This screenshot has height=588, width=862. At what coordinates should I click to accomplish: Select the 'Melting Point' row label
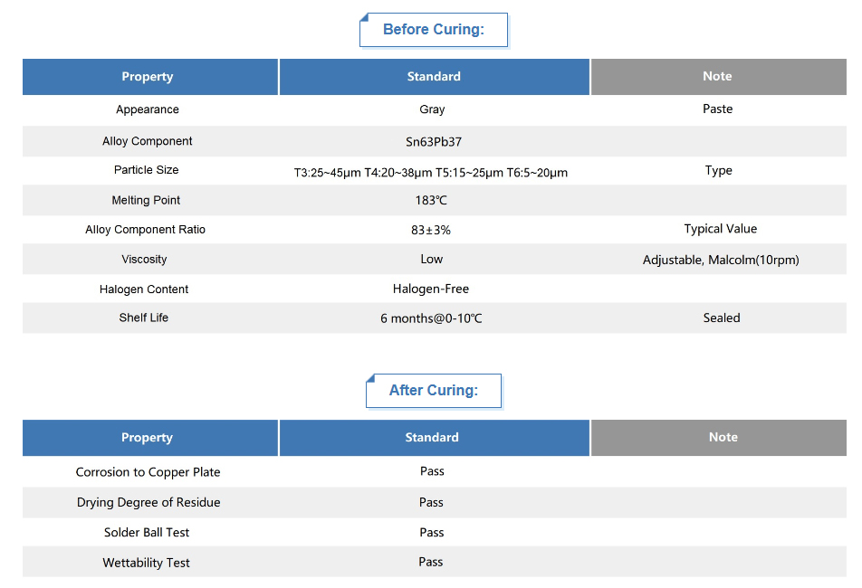pos(146,201)
